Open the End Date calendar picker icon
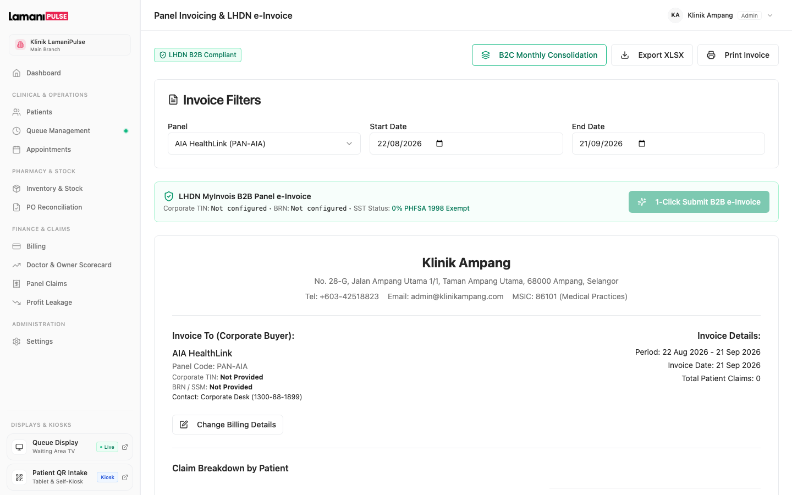 [x=642, y=144]
